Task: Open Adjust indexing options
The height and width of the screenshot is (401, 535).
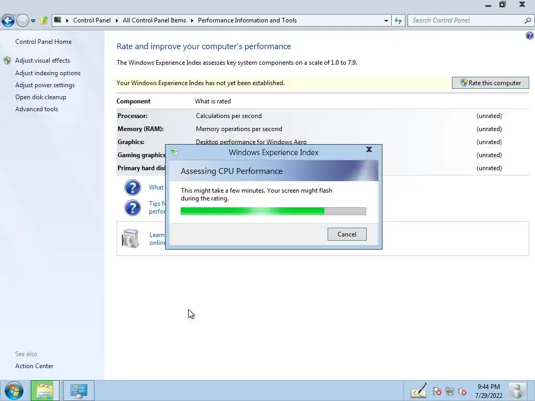Action: tap(48, 73)
